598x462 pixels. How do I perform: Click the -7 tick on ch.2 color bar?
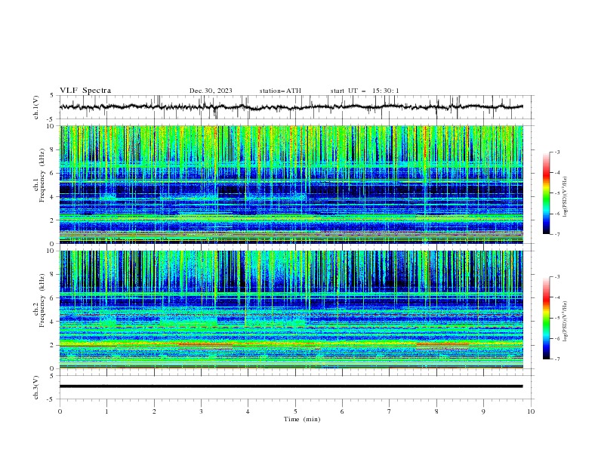[x=556, y=359]
